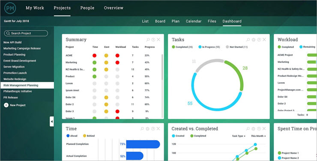
Task: Toggle the Remaining legend in the Workload widget
Action: (x=307, y=47)
